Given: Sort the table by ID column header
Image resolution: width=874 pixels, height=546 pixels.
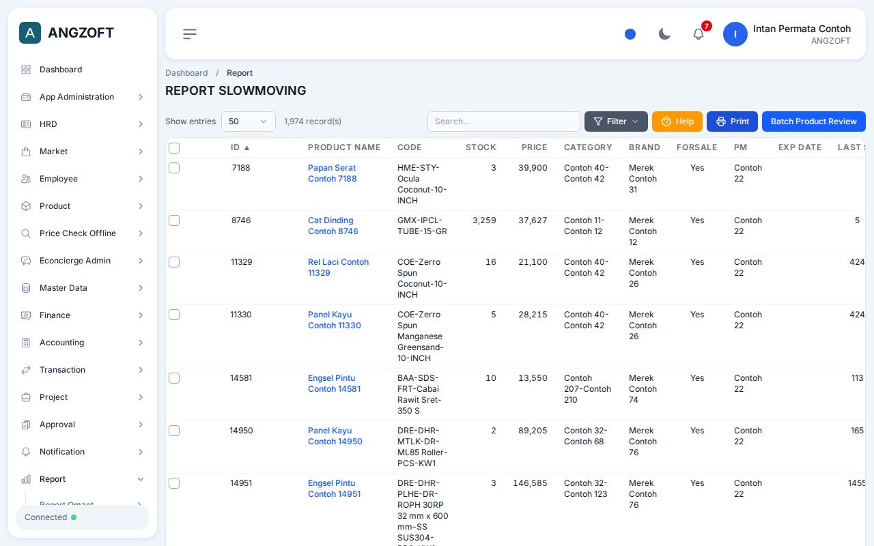Looking at the screenshot, I should coord(240,147).
